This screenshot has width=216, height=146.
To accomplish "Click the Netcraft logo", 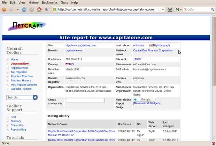I will point(27,26).
